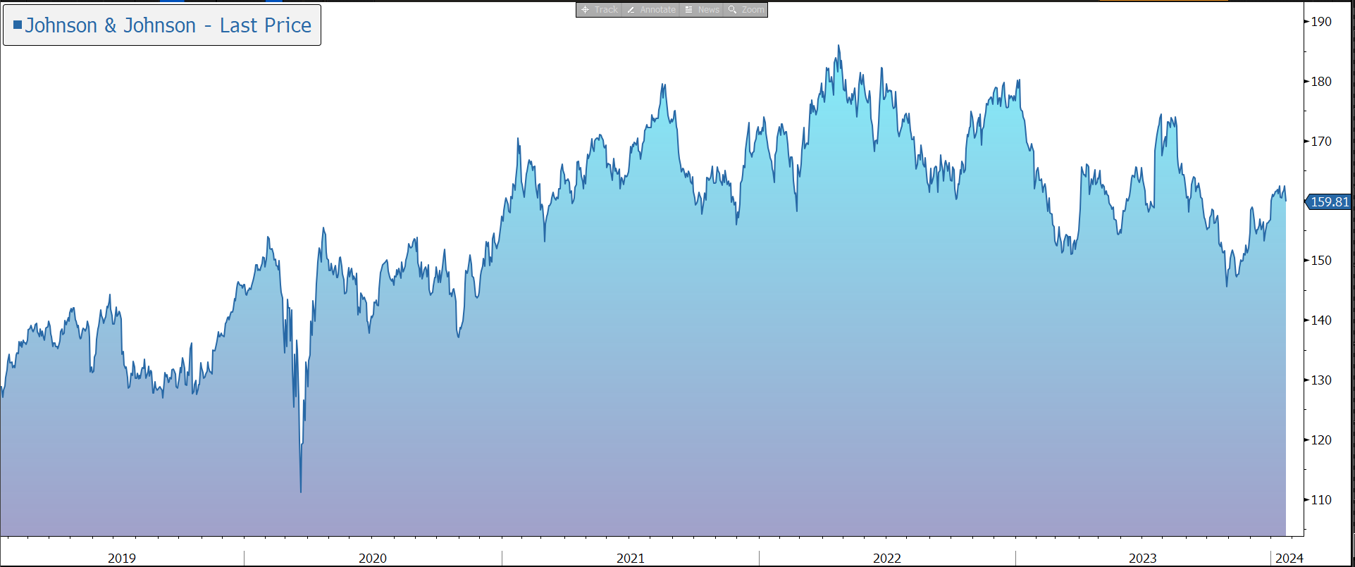Click the Zoom magnifier tool

(x=745, y=10)
